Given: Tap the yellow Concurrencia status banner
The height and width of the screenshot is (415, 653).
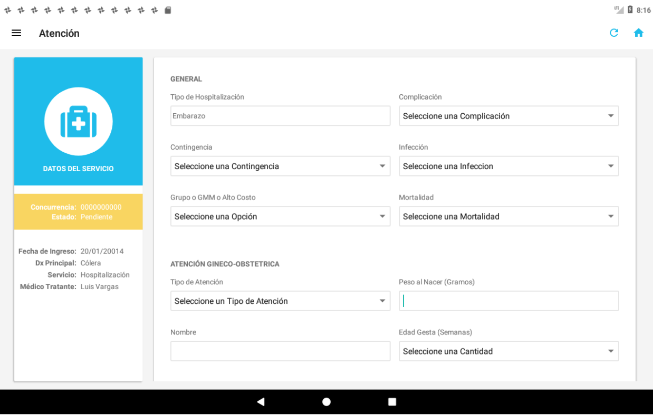Looking at the screenshot, I should (x=78, y=212).
